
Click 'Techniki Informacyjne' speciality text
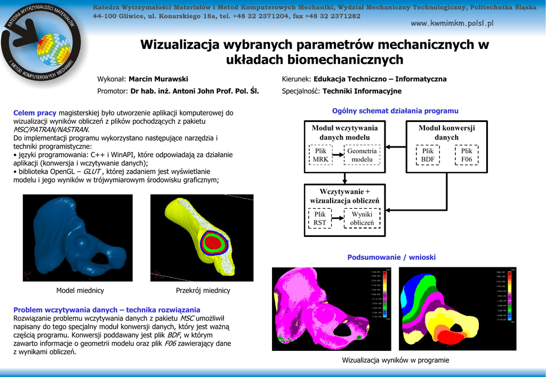(x=362, y=91)
